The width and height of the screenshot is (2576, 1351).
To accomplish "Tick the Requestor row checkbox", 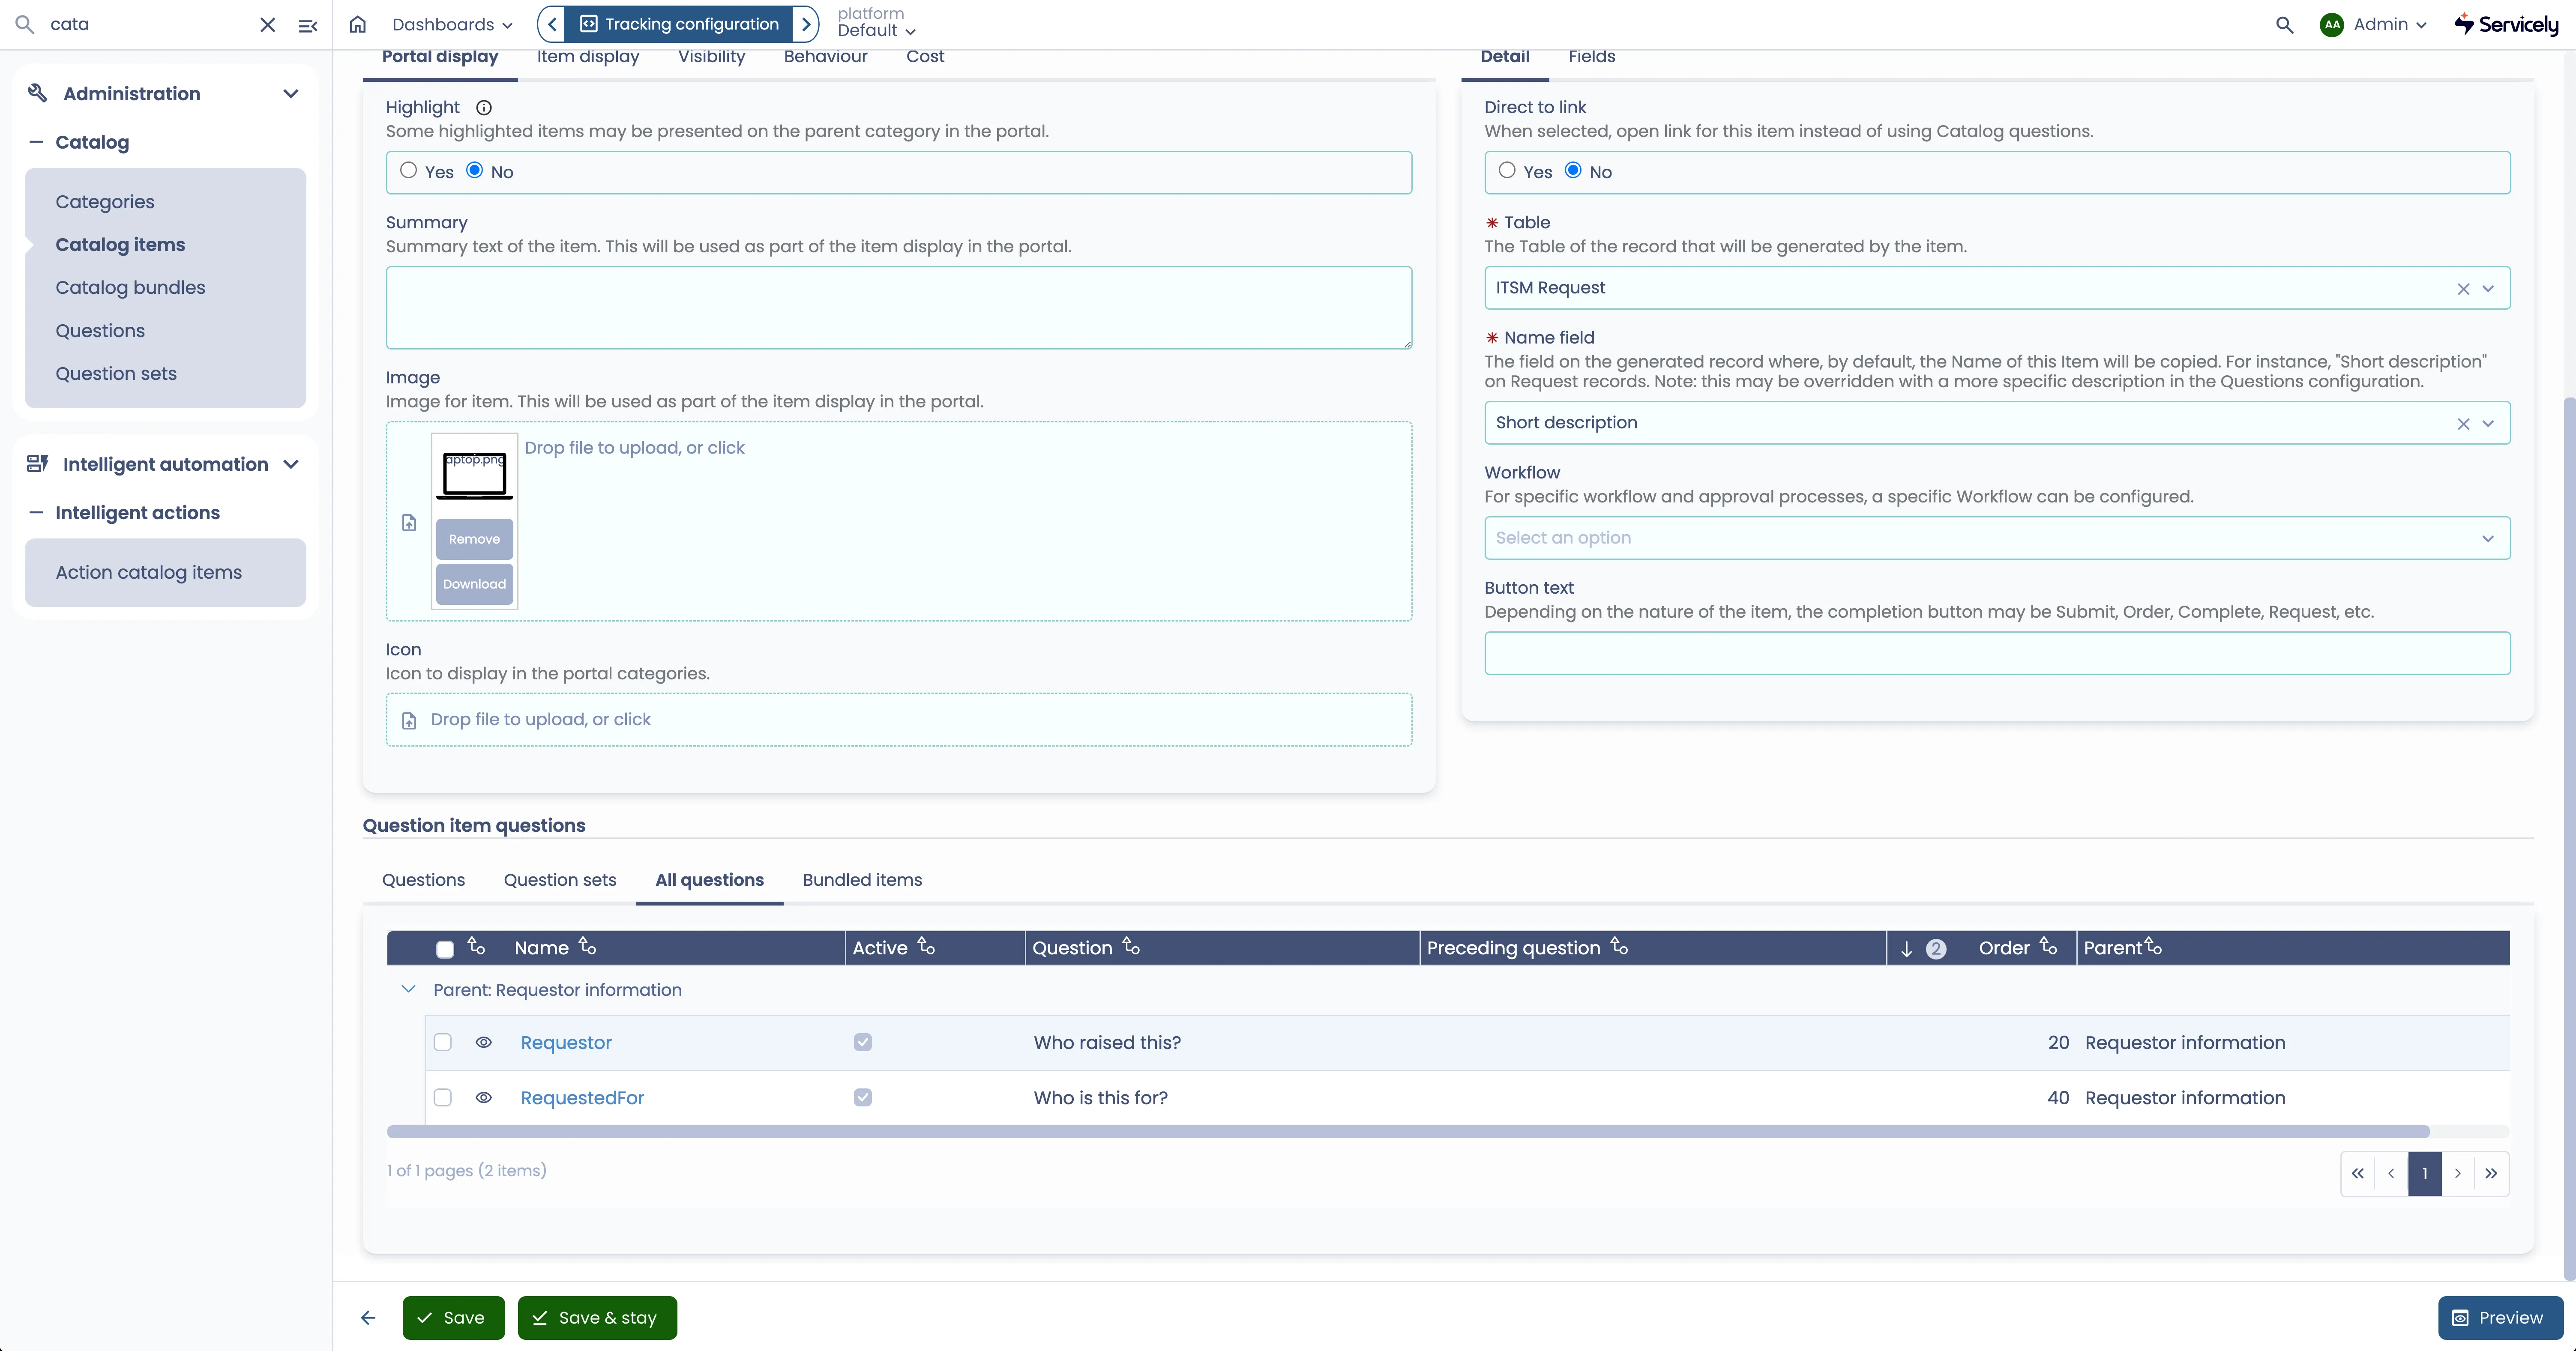I will coord(443,1043).
